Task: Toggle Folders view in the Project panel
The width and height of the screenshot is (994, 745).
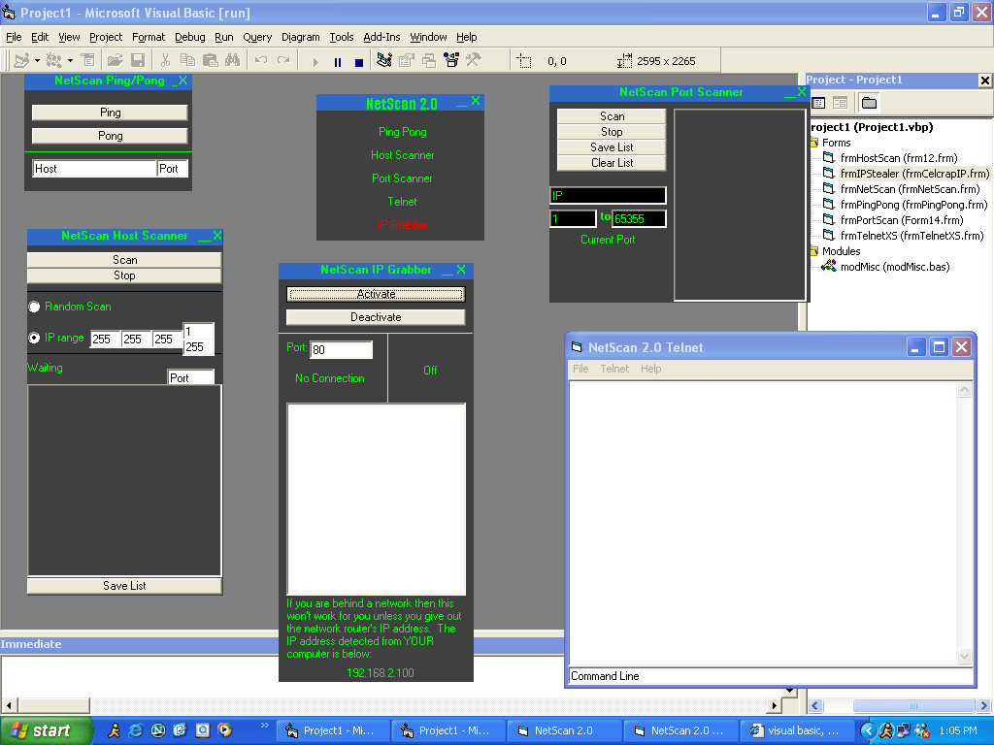Action: [868, 103]
